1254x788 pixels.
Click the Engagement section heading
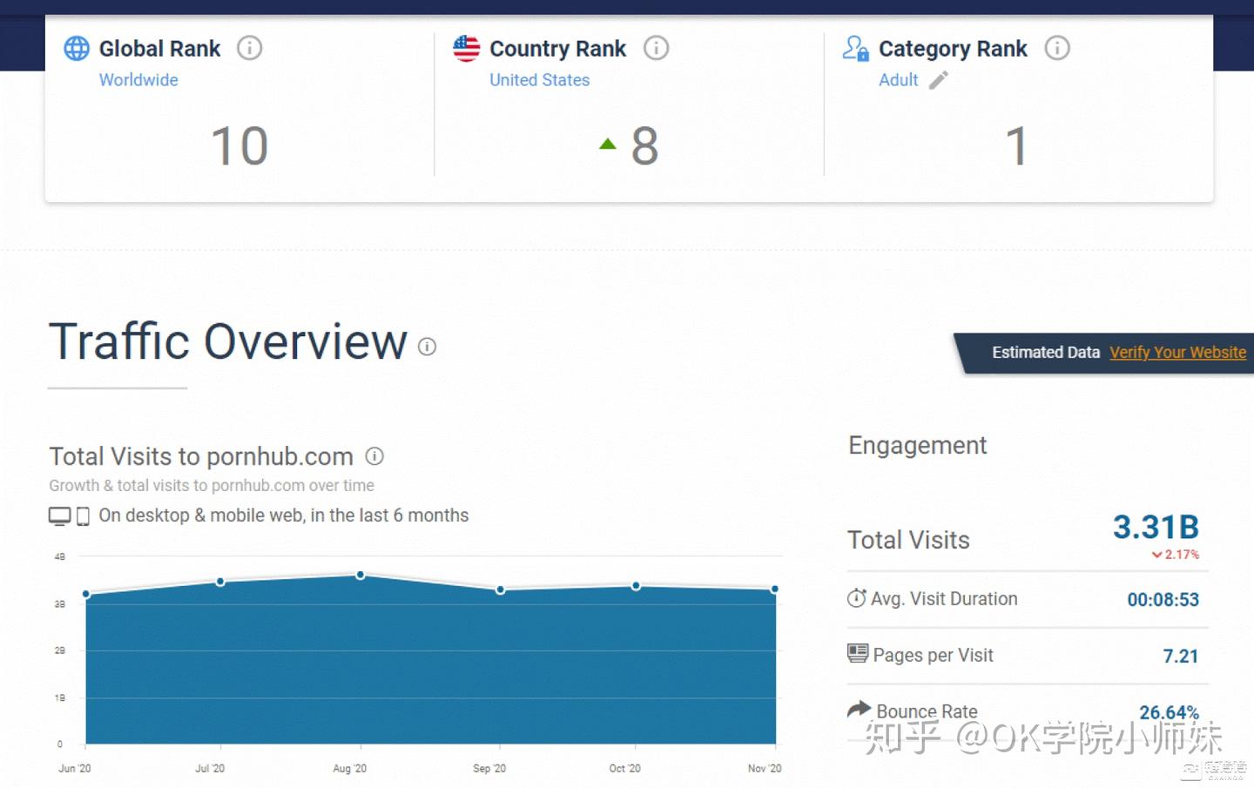(x=918, y=446)
